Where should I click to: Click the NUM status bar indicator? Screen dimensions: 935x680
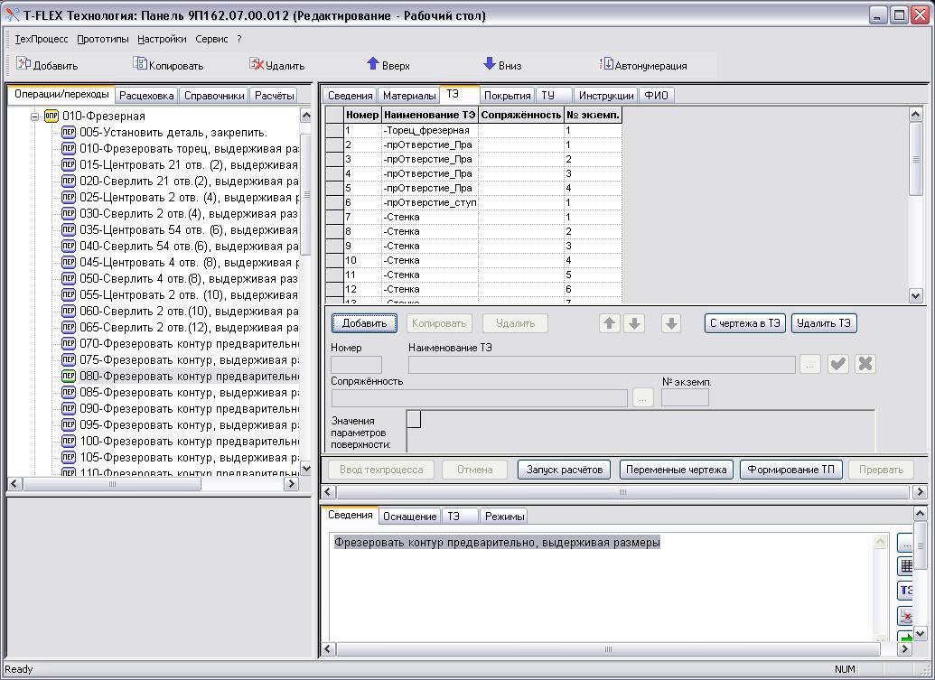pos(845,669)
